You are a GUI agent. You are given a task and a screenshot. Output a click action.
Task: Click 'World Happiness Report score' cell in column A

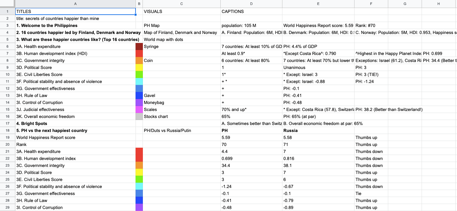[x=75, y=137]
